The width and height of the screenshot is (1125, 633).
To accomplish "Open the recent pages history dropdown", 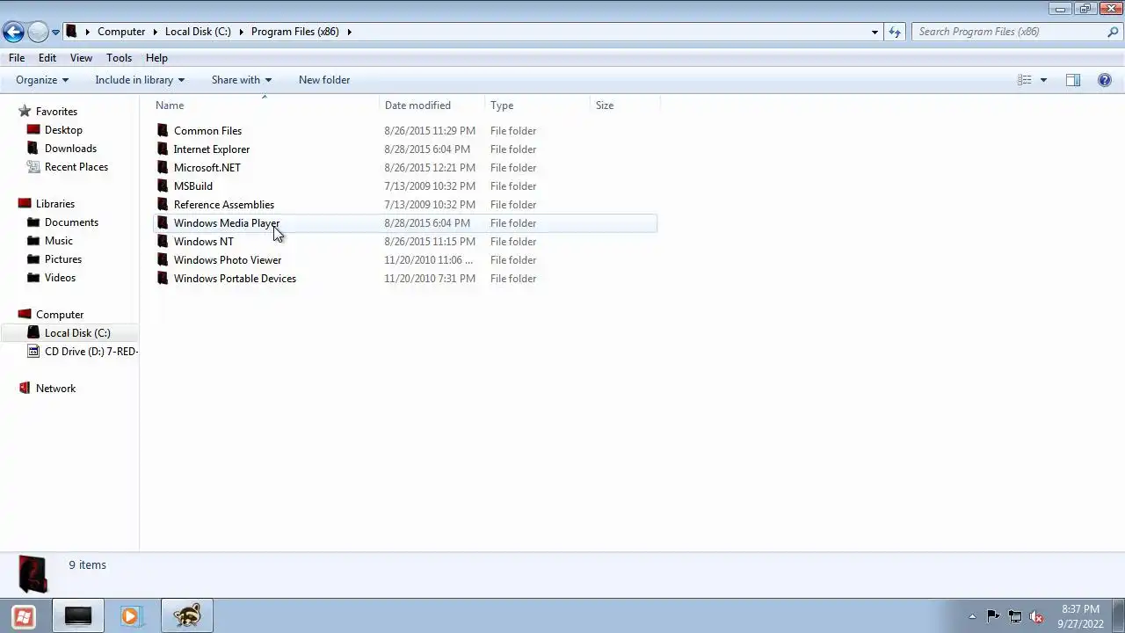I will pos(55,33).
